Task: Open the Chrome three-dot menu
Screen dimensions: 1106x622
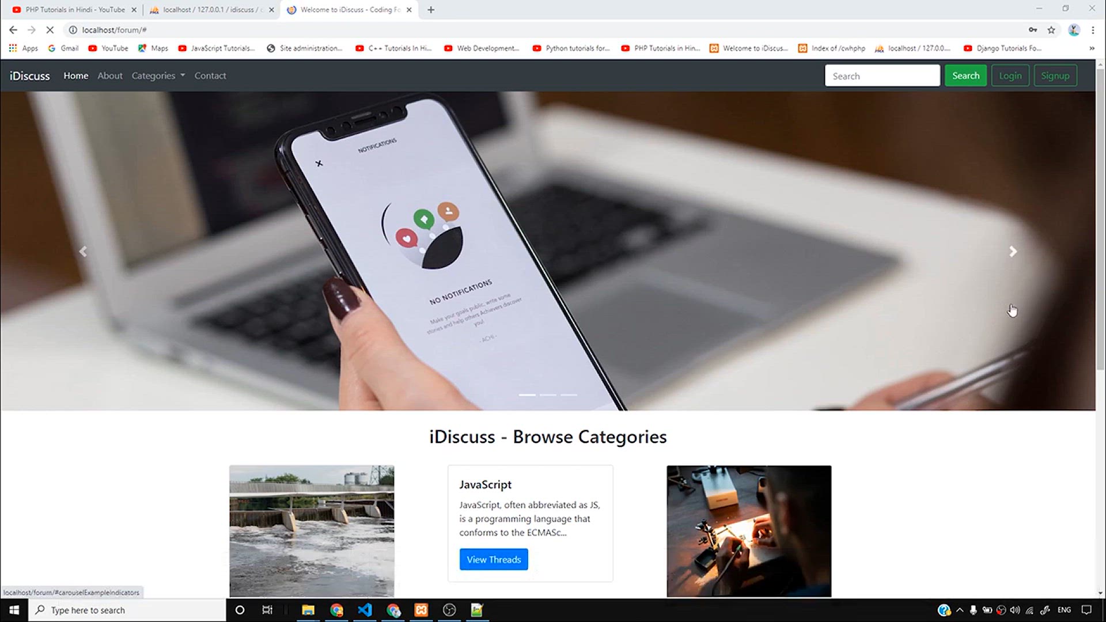Action: click(1093, 30)
